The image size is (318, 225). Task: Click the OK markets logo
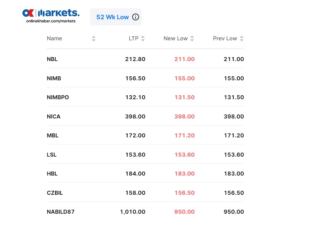point(51,13)
